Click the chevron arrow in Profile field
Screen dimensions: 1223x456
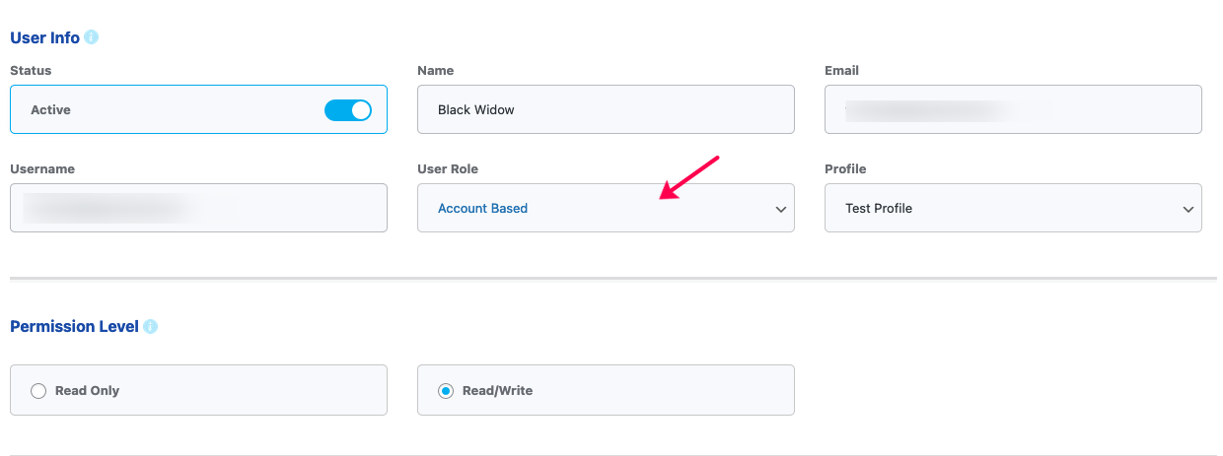tap(1187, 210)
